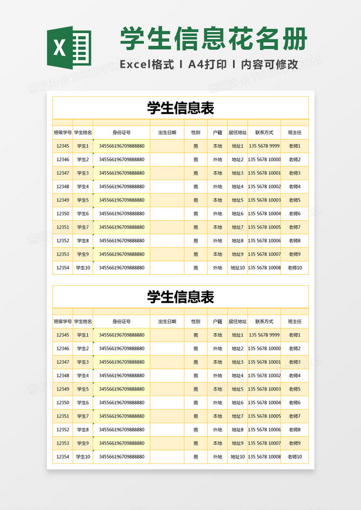The height and width of the screenshot is (510, 361).
Task: Select the 外地 cell in top table's 学生6 row
Action: [218, 214]
